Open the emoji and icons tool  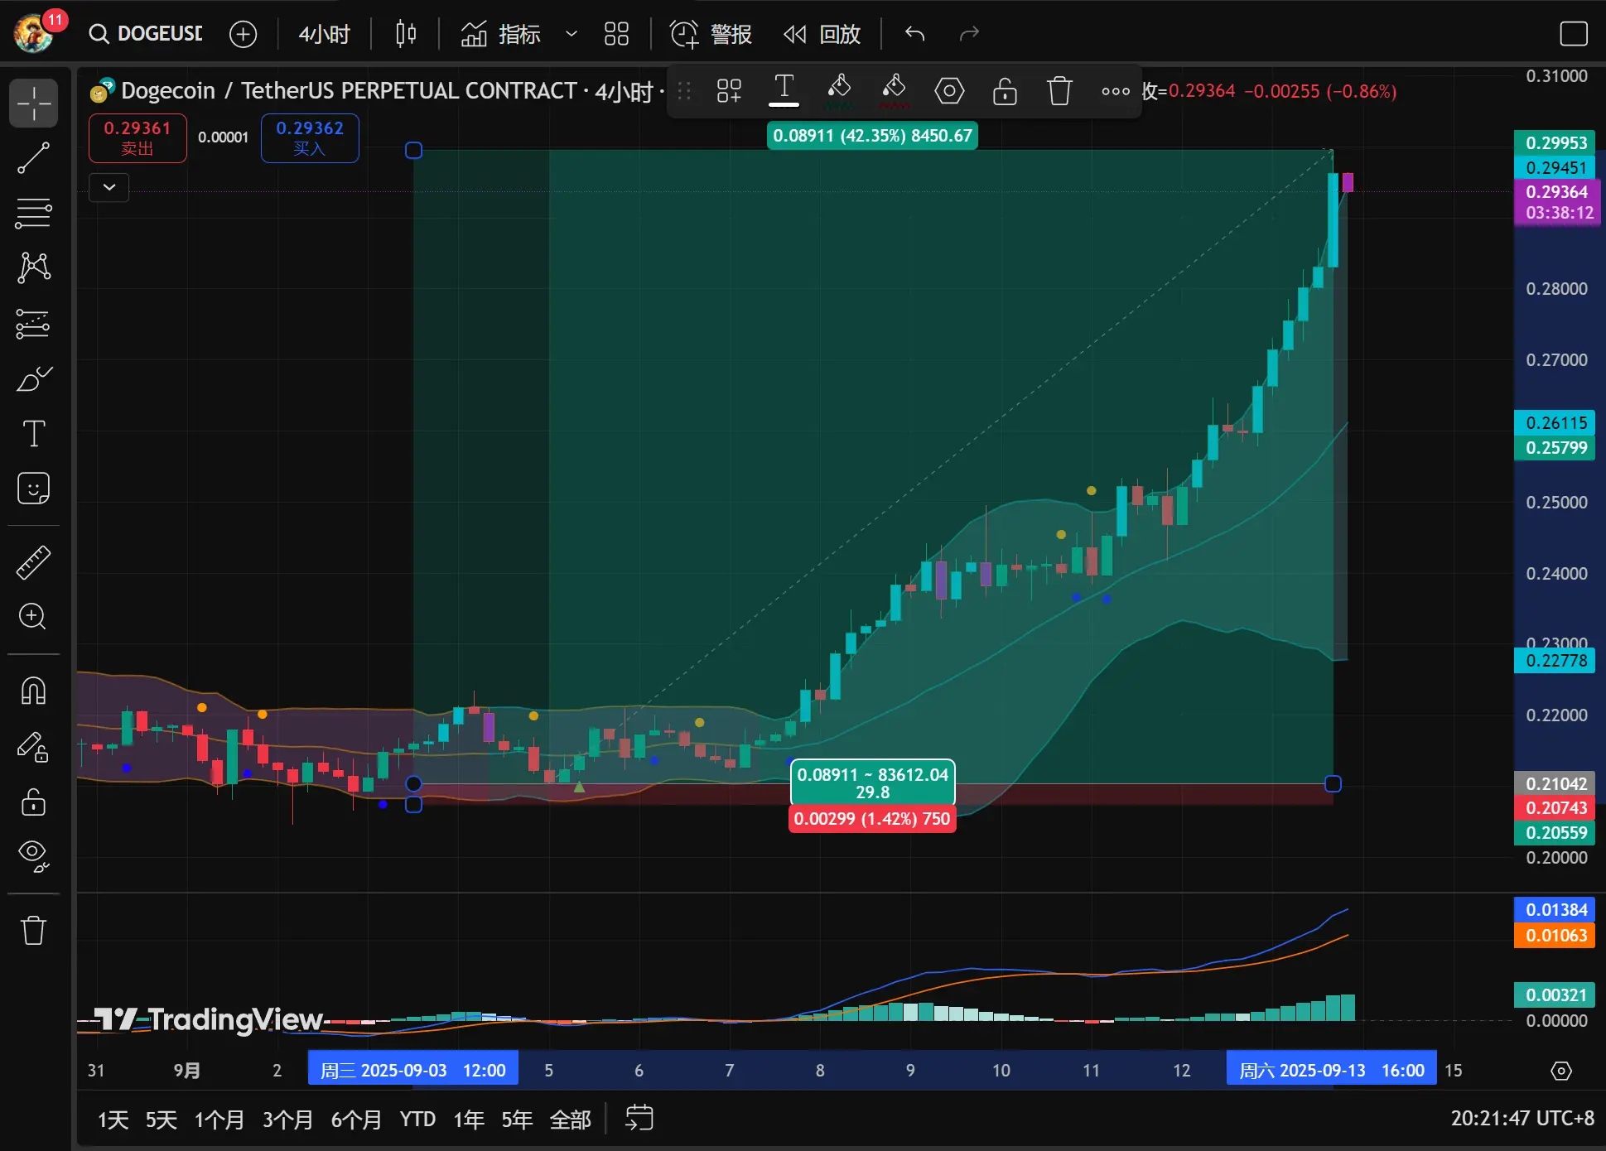pyautogui.click(x=34, y=489)
